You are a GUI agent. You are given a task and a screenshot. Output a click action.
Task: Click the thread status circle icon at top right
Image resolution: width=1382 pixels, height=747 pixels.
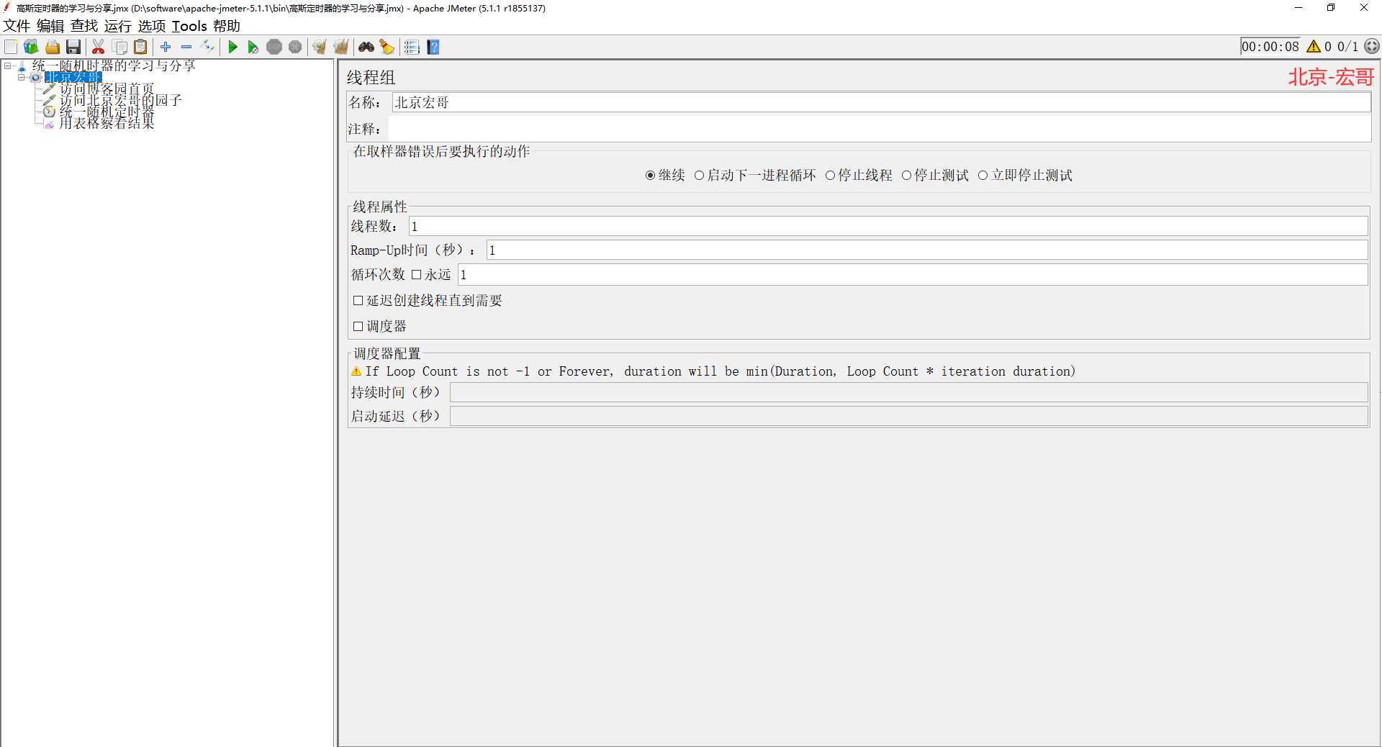[x=1372, y=46]
